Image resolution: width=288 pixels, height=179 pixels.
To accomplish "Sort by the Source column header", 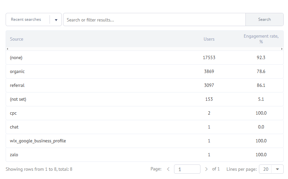I will [x=17, y=39].
